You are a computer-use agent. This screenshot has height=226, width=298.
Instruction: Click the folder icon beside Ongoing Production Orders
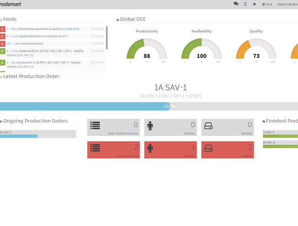pyautogui.click(x=1, y=121)
